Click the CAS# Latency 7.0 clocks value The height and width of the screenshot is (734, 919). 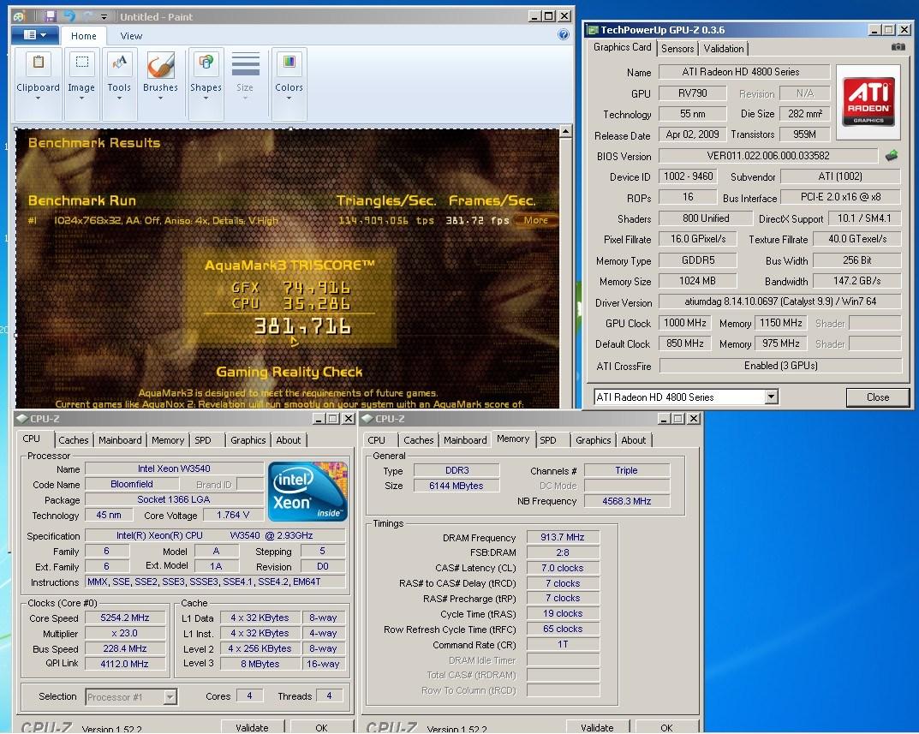point(563,568)
